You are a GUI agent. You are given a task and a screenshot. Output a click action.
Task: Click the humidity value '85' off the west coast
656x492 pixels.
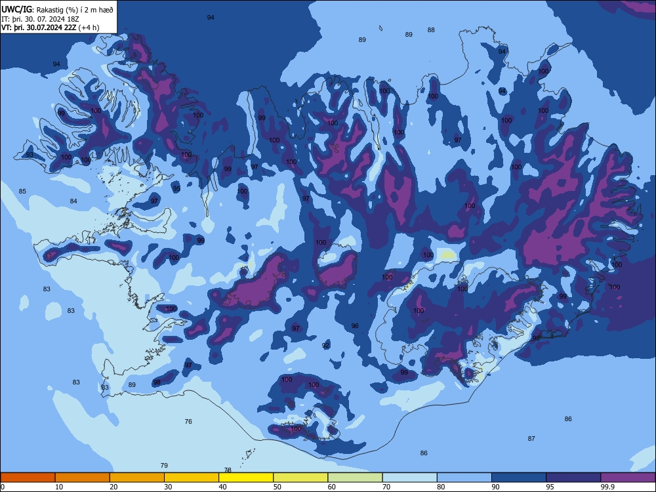click(22, 191)
